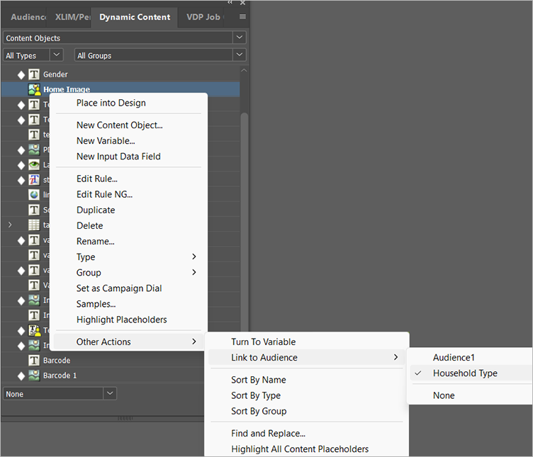Click the table content object grid icon
This screenshot has height=457, width=533.
pyautogui.click(x=33, y=225)
